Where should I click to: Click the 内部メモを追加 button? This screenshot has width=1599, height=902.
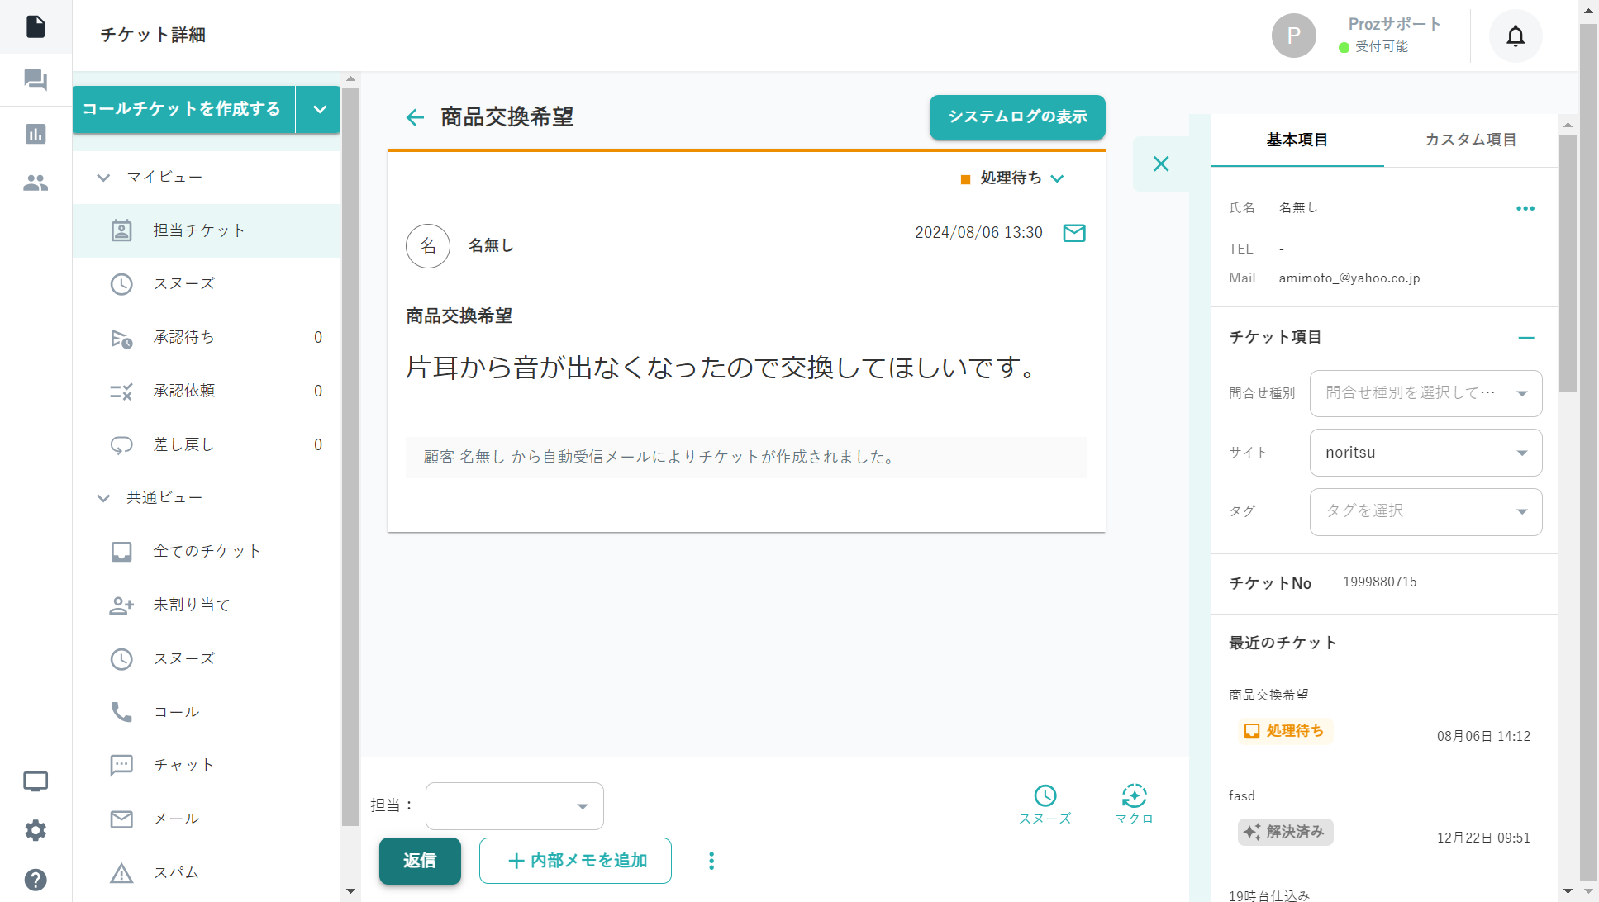point(575,861)
